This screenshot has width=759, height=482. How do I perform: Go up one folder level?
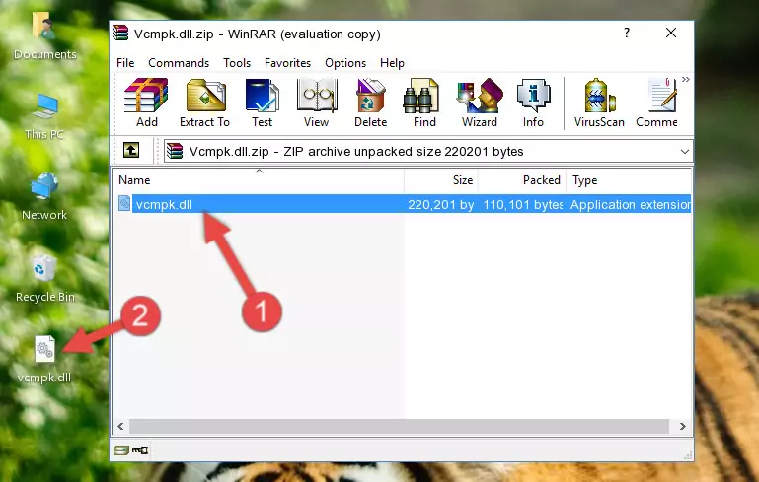pos(131,151)
